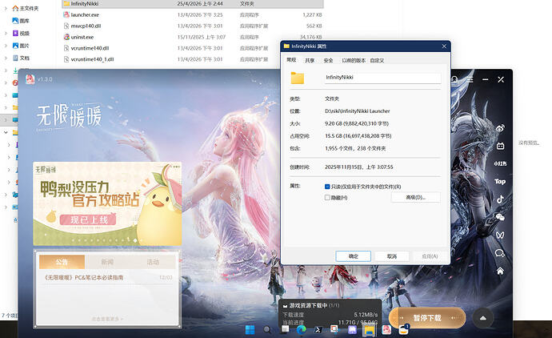Expand the 图片 tree node chevron

6,46
